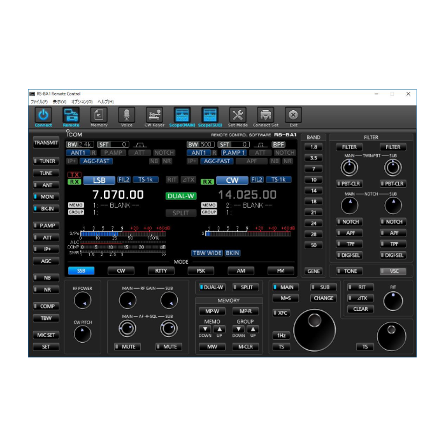Click the 1Hz tuning step button
Viewport: 446px width, 446px height.
point(281,336)
